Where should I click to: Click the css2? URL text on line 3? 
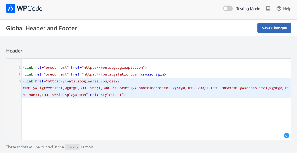pos(83,81)
